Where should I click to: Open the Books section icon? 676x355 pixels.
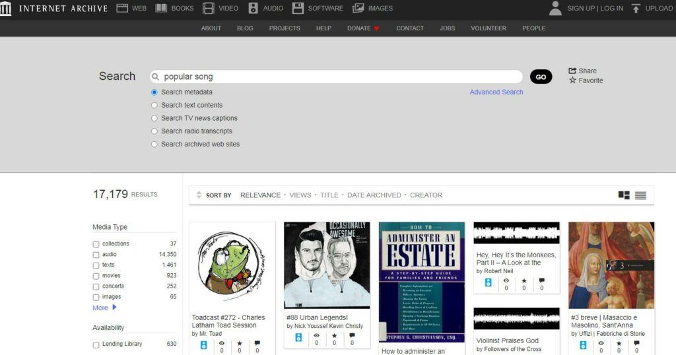coord(161,8)
